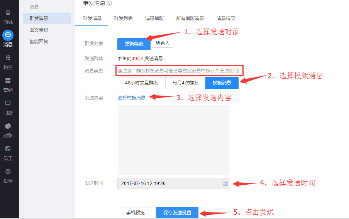This screenshot has height=219, width=349.
Task: Open the 商城 home icon in sidebar
Action: (8, 13)
